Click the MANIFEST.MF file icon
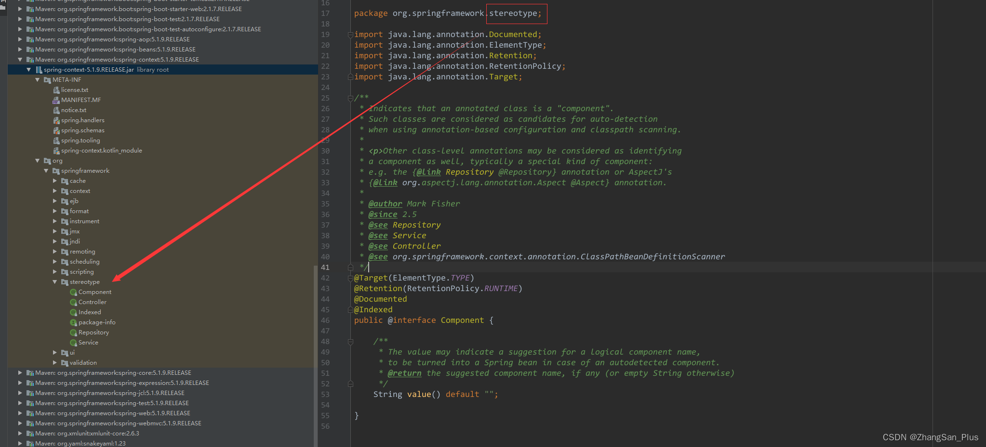This screenshot has width=986, height=447. pyautogui.click(x=56, y=100)
